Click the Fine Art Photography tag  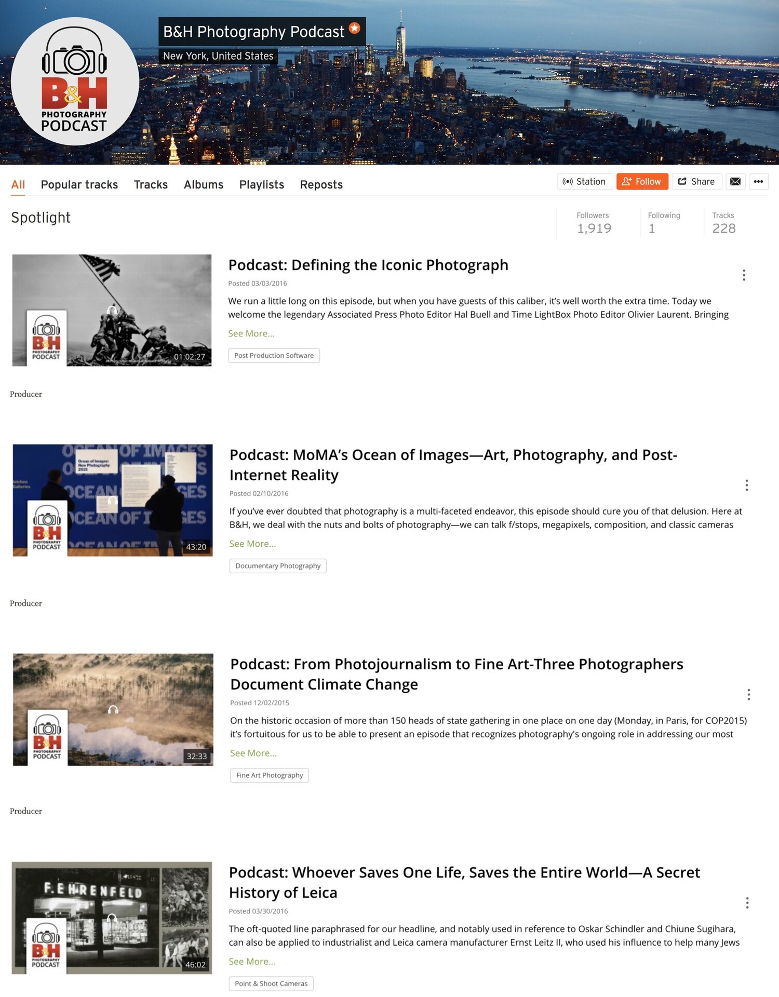click(270, 775)
